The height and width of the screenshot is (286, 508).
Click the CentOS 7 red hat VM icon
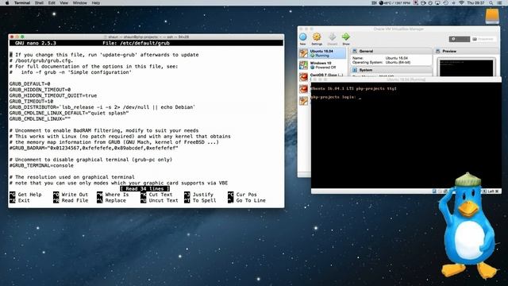[x=303, y=77]
